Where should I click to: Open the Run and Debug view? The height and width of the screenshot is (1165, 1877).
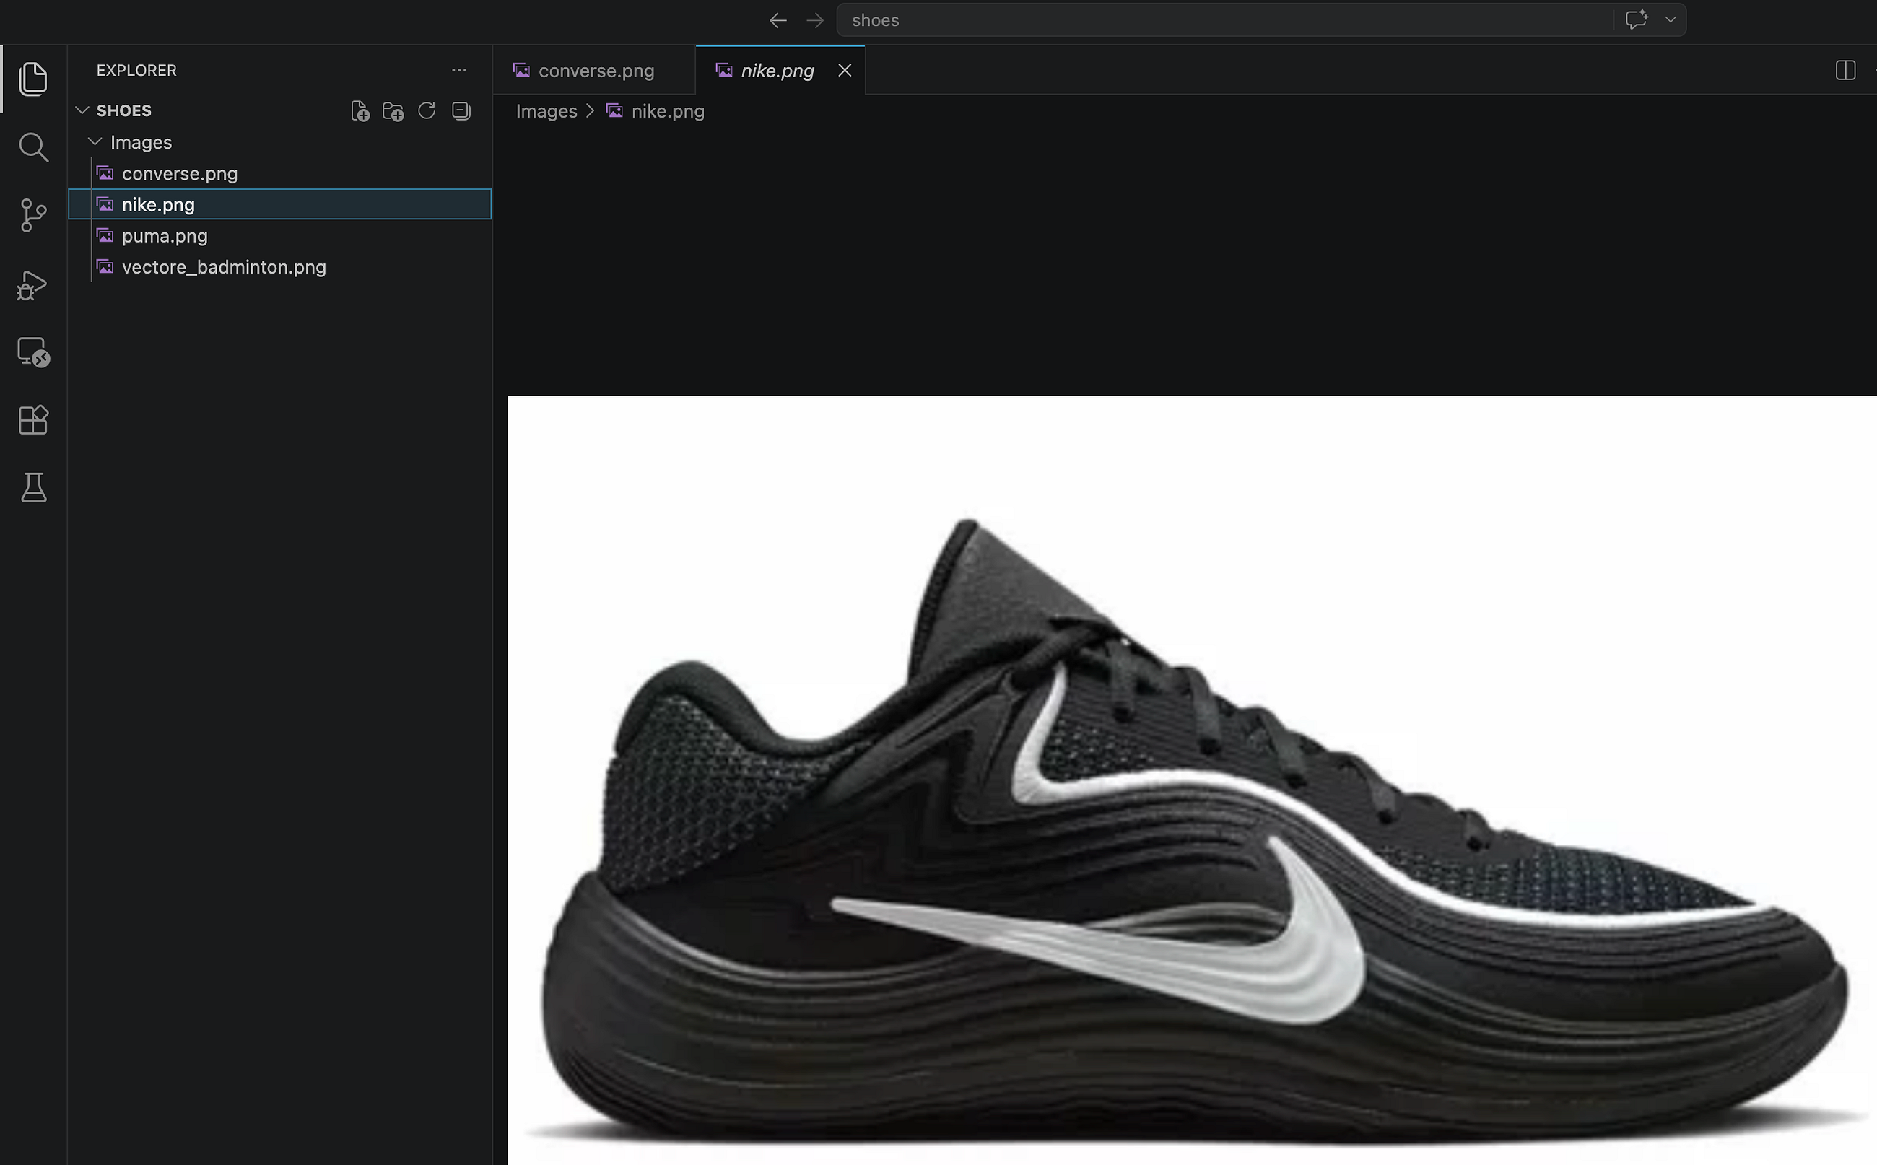[x=33, y=284]
